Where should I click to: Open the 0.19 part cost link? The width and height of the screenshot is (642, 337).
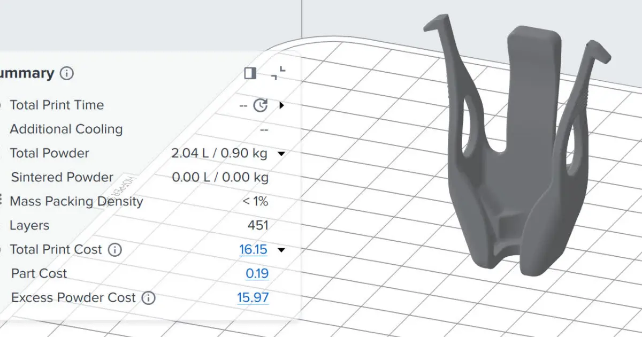(x=257, y=274)
